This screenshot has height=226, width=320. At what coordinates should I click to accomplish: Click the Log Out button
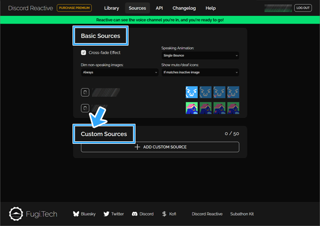(303, 8)
